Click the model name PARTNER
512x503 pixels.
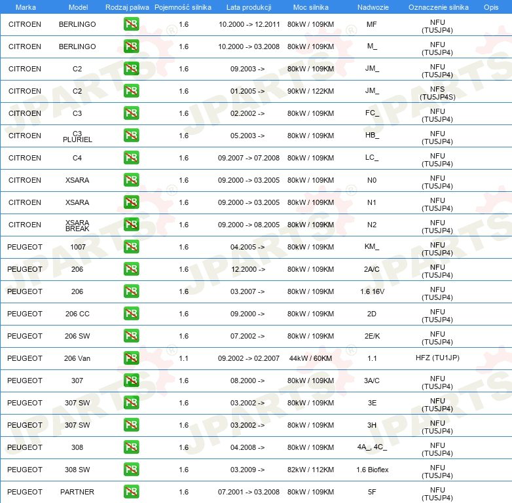pyautogui.click(x=77, y=492)
